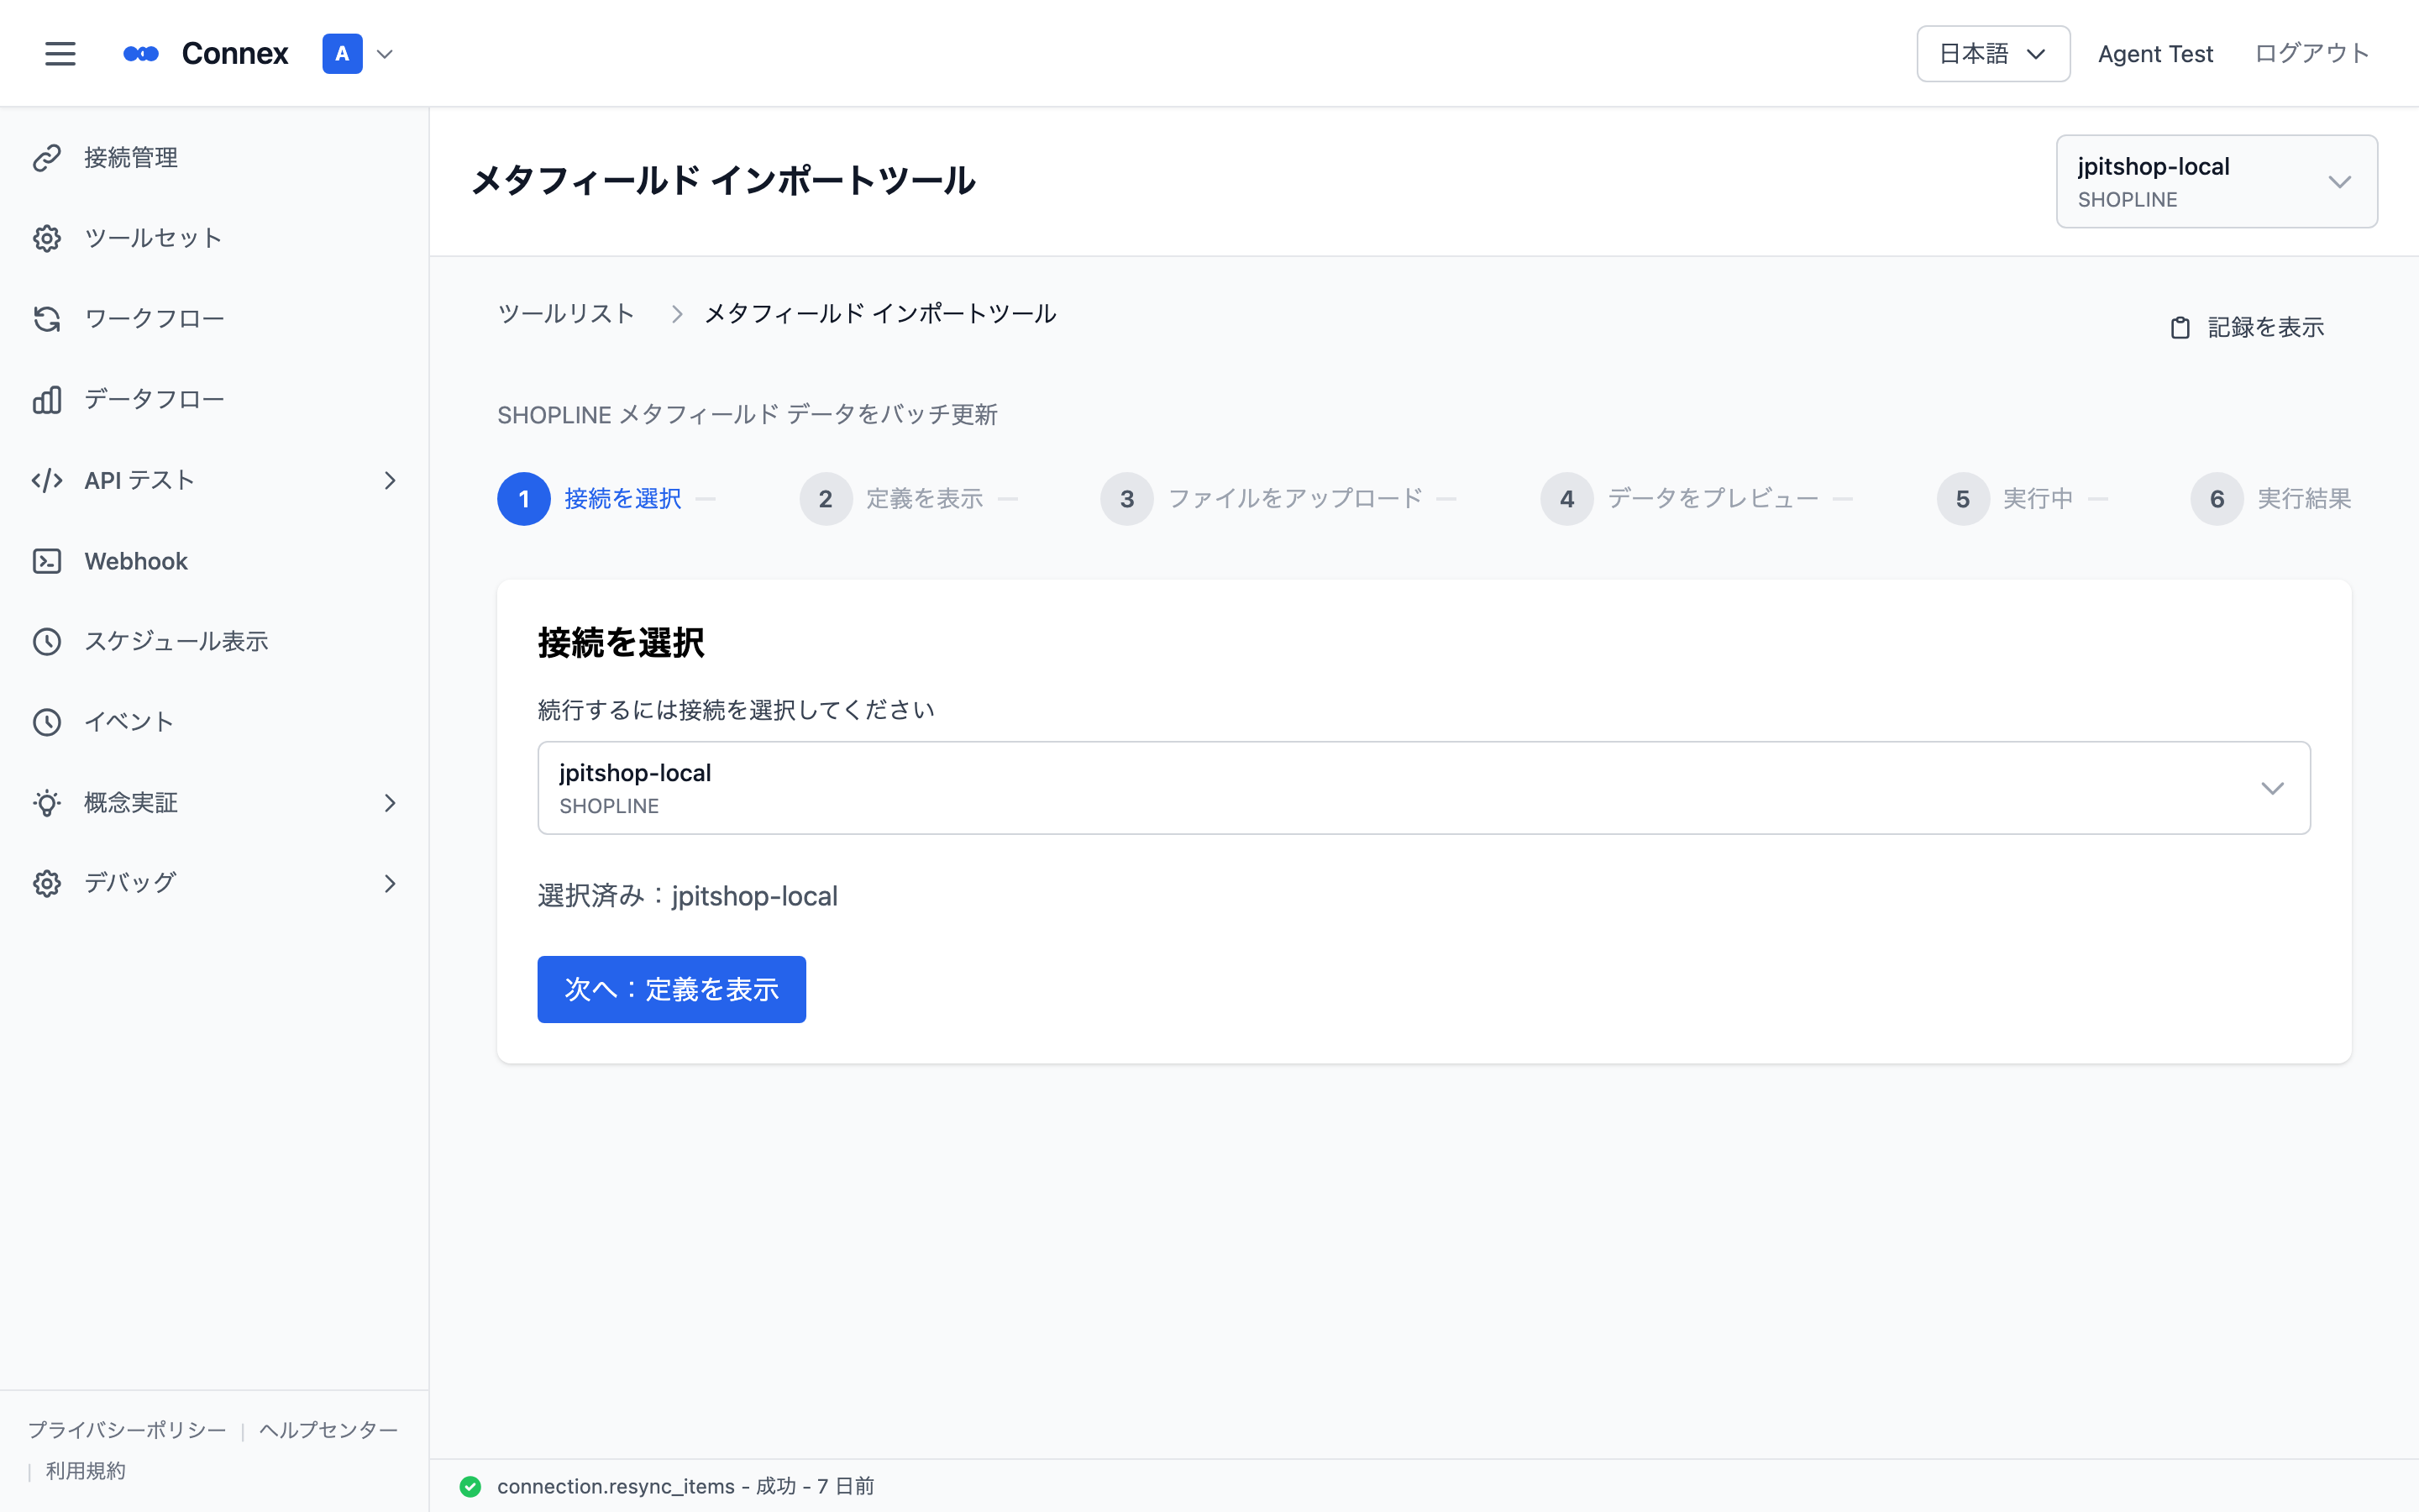Expand the 概念実証 submenu chevron

390,803
